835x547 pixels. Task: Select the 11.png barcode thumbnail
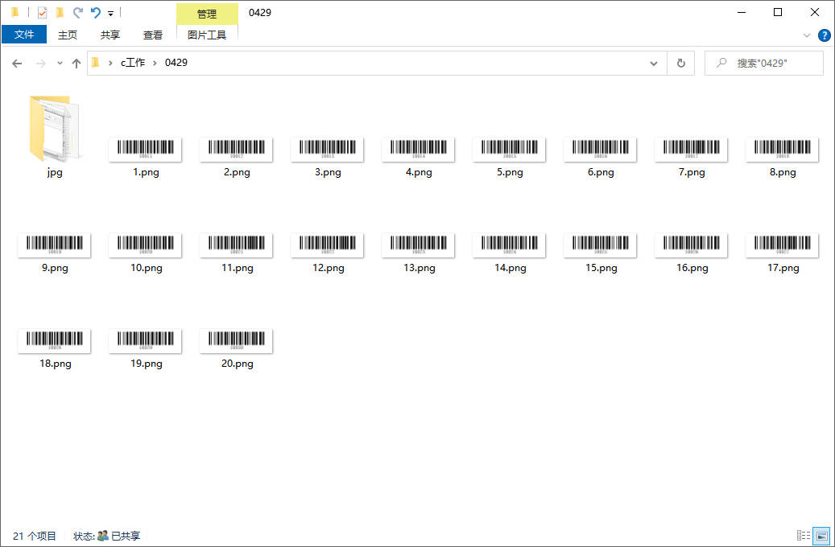(237, 245)
